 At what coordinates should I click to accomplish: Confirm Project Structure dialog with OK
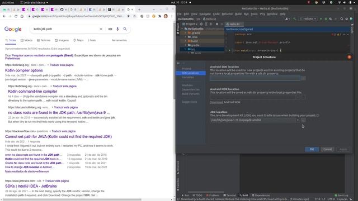312,149
